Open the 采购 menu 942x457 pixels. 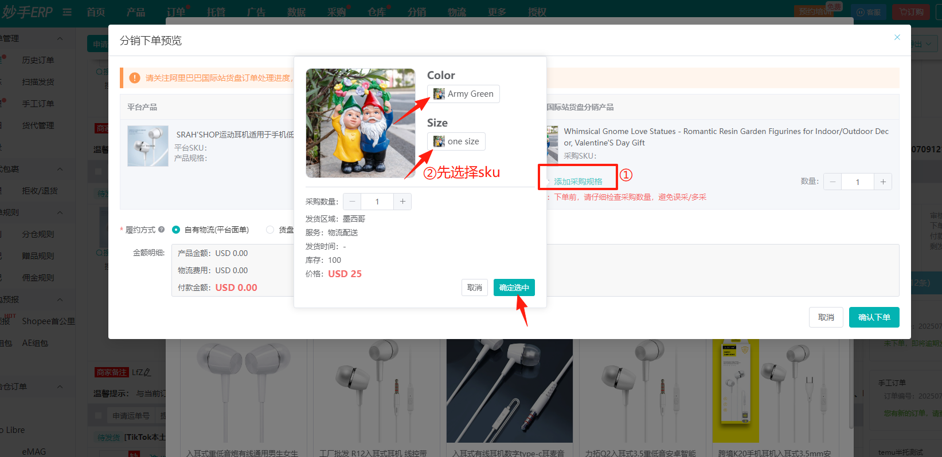click(337, 12)
